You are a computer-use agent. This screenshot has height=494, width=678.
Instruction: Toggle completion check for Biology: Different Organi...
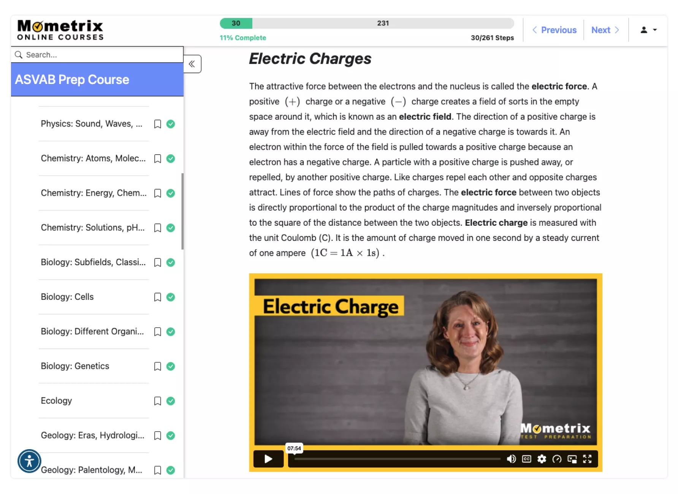click(x=171, y=331)
